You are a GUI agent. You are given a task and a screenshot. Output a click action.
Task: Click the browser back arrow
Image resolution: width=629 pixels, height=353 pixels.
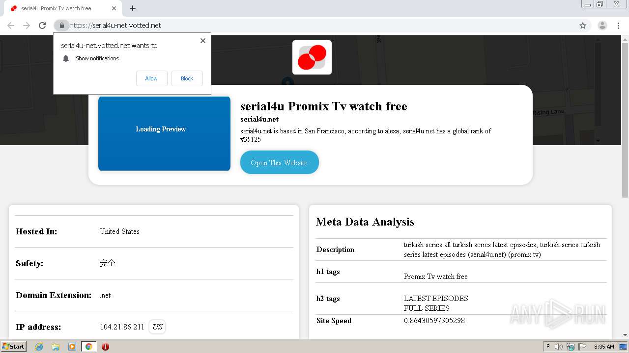(x=11, y=25)
